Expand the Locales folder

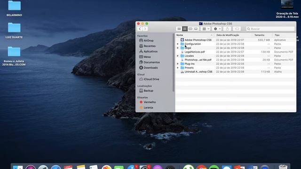pyautogui.click(x=178, y=56)
